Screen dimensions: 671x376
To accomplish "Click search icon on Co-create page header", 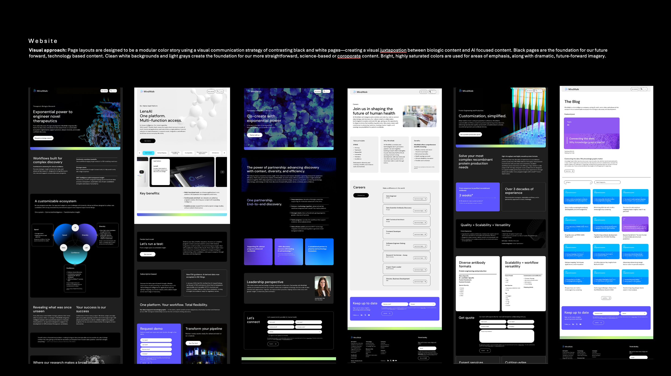I will [x=324, y=91].
